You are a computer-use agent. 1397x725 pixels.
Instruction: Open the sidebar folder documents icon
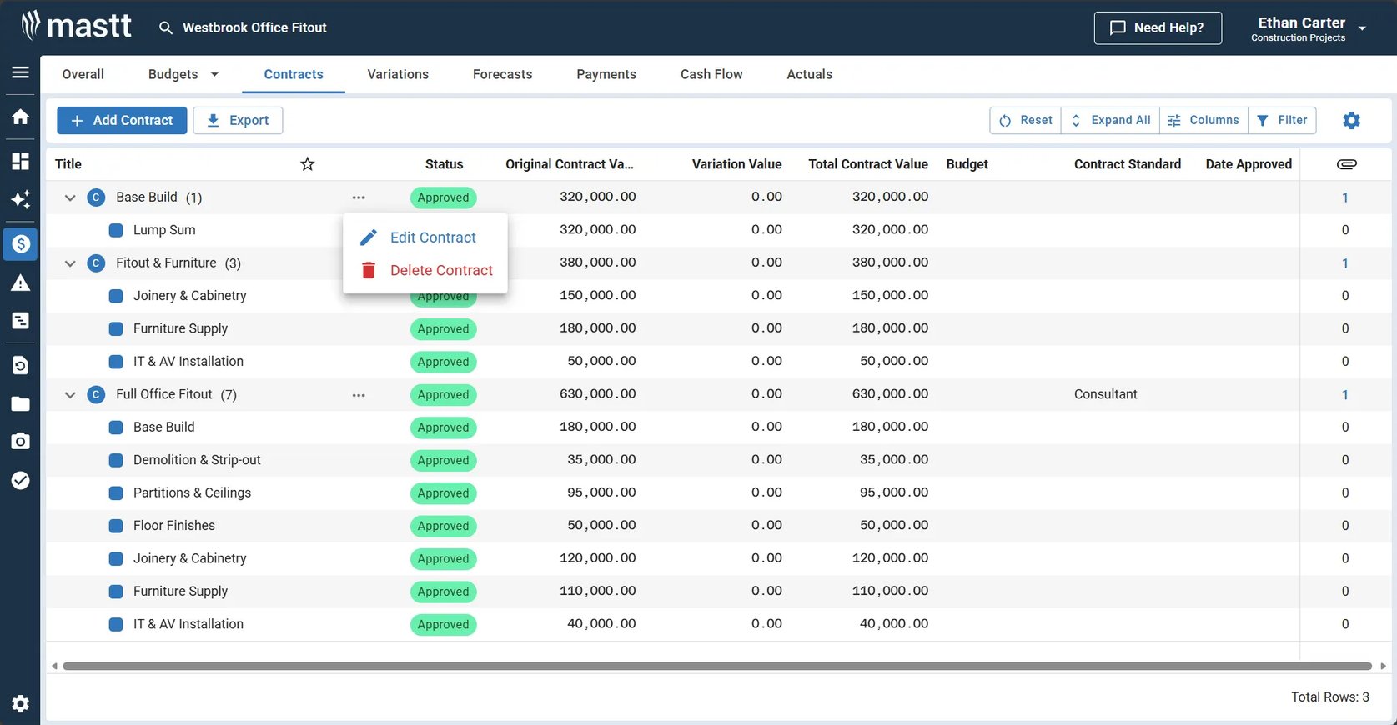tap(20, 404)
